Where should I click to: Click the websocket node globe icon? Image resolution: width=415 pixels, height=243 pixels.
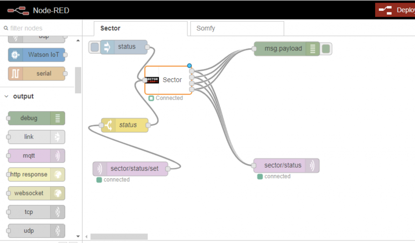point(58,193)
